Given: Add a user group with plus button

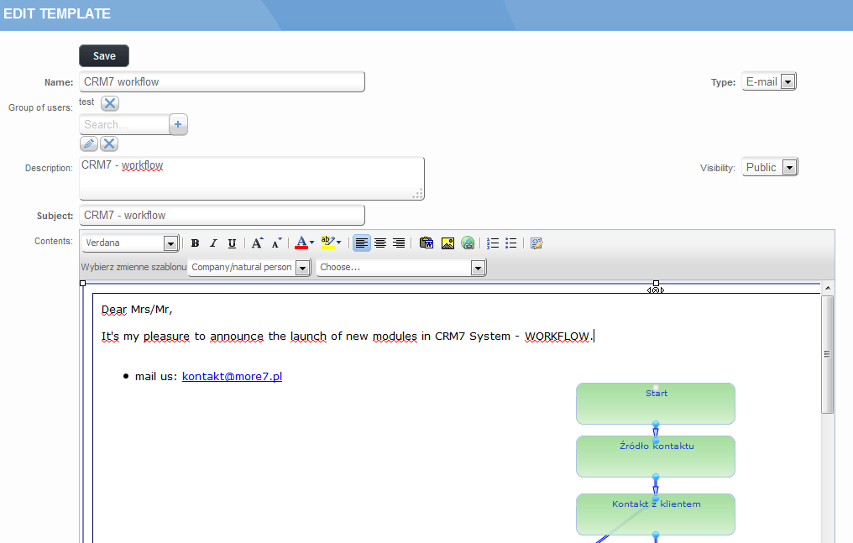Looking at the screenshot, I should point(178,124).
